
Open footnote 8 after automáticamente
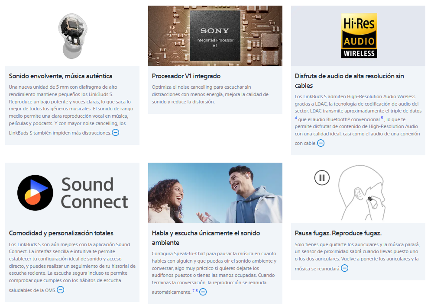(197, 291)
